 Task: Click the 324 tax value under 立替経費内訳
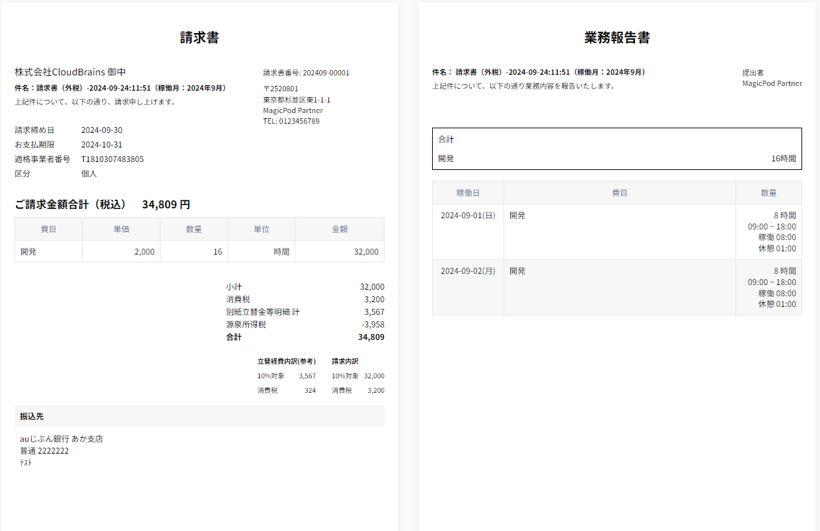[310, 391]
